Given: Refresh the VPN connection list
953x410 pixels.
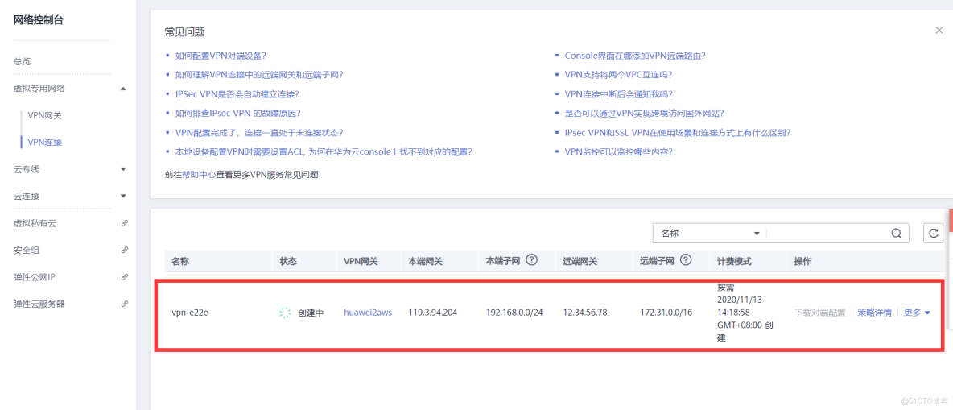Looking at the screenshot, I should 934,233.
